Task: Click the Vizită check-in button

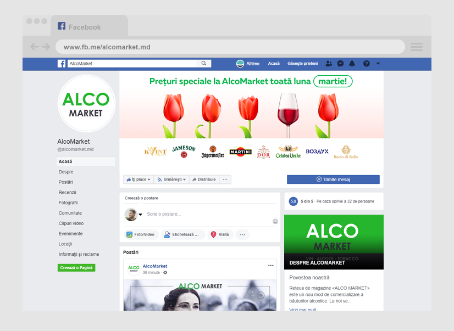Action: tap(220, 234)
